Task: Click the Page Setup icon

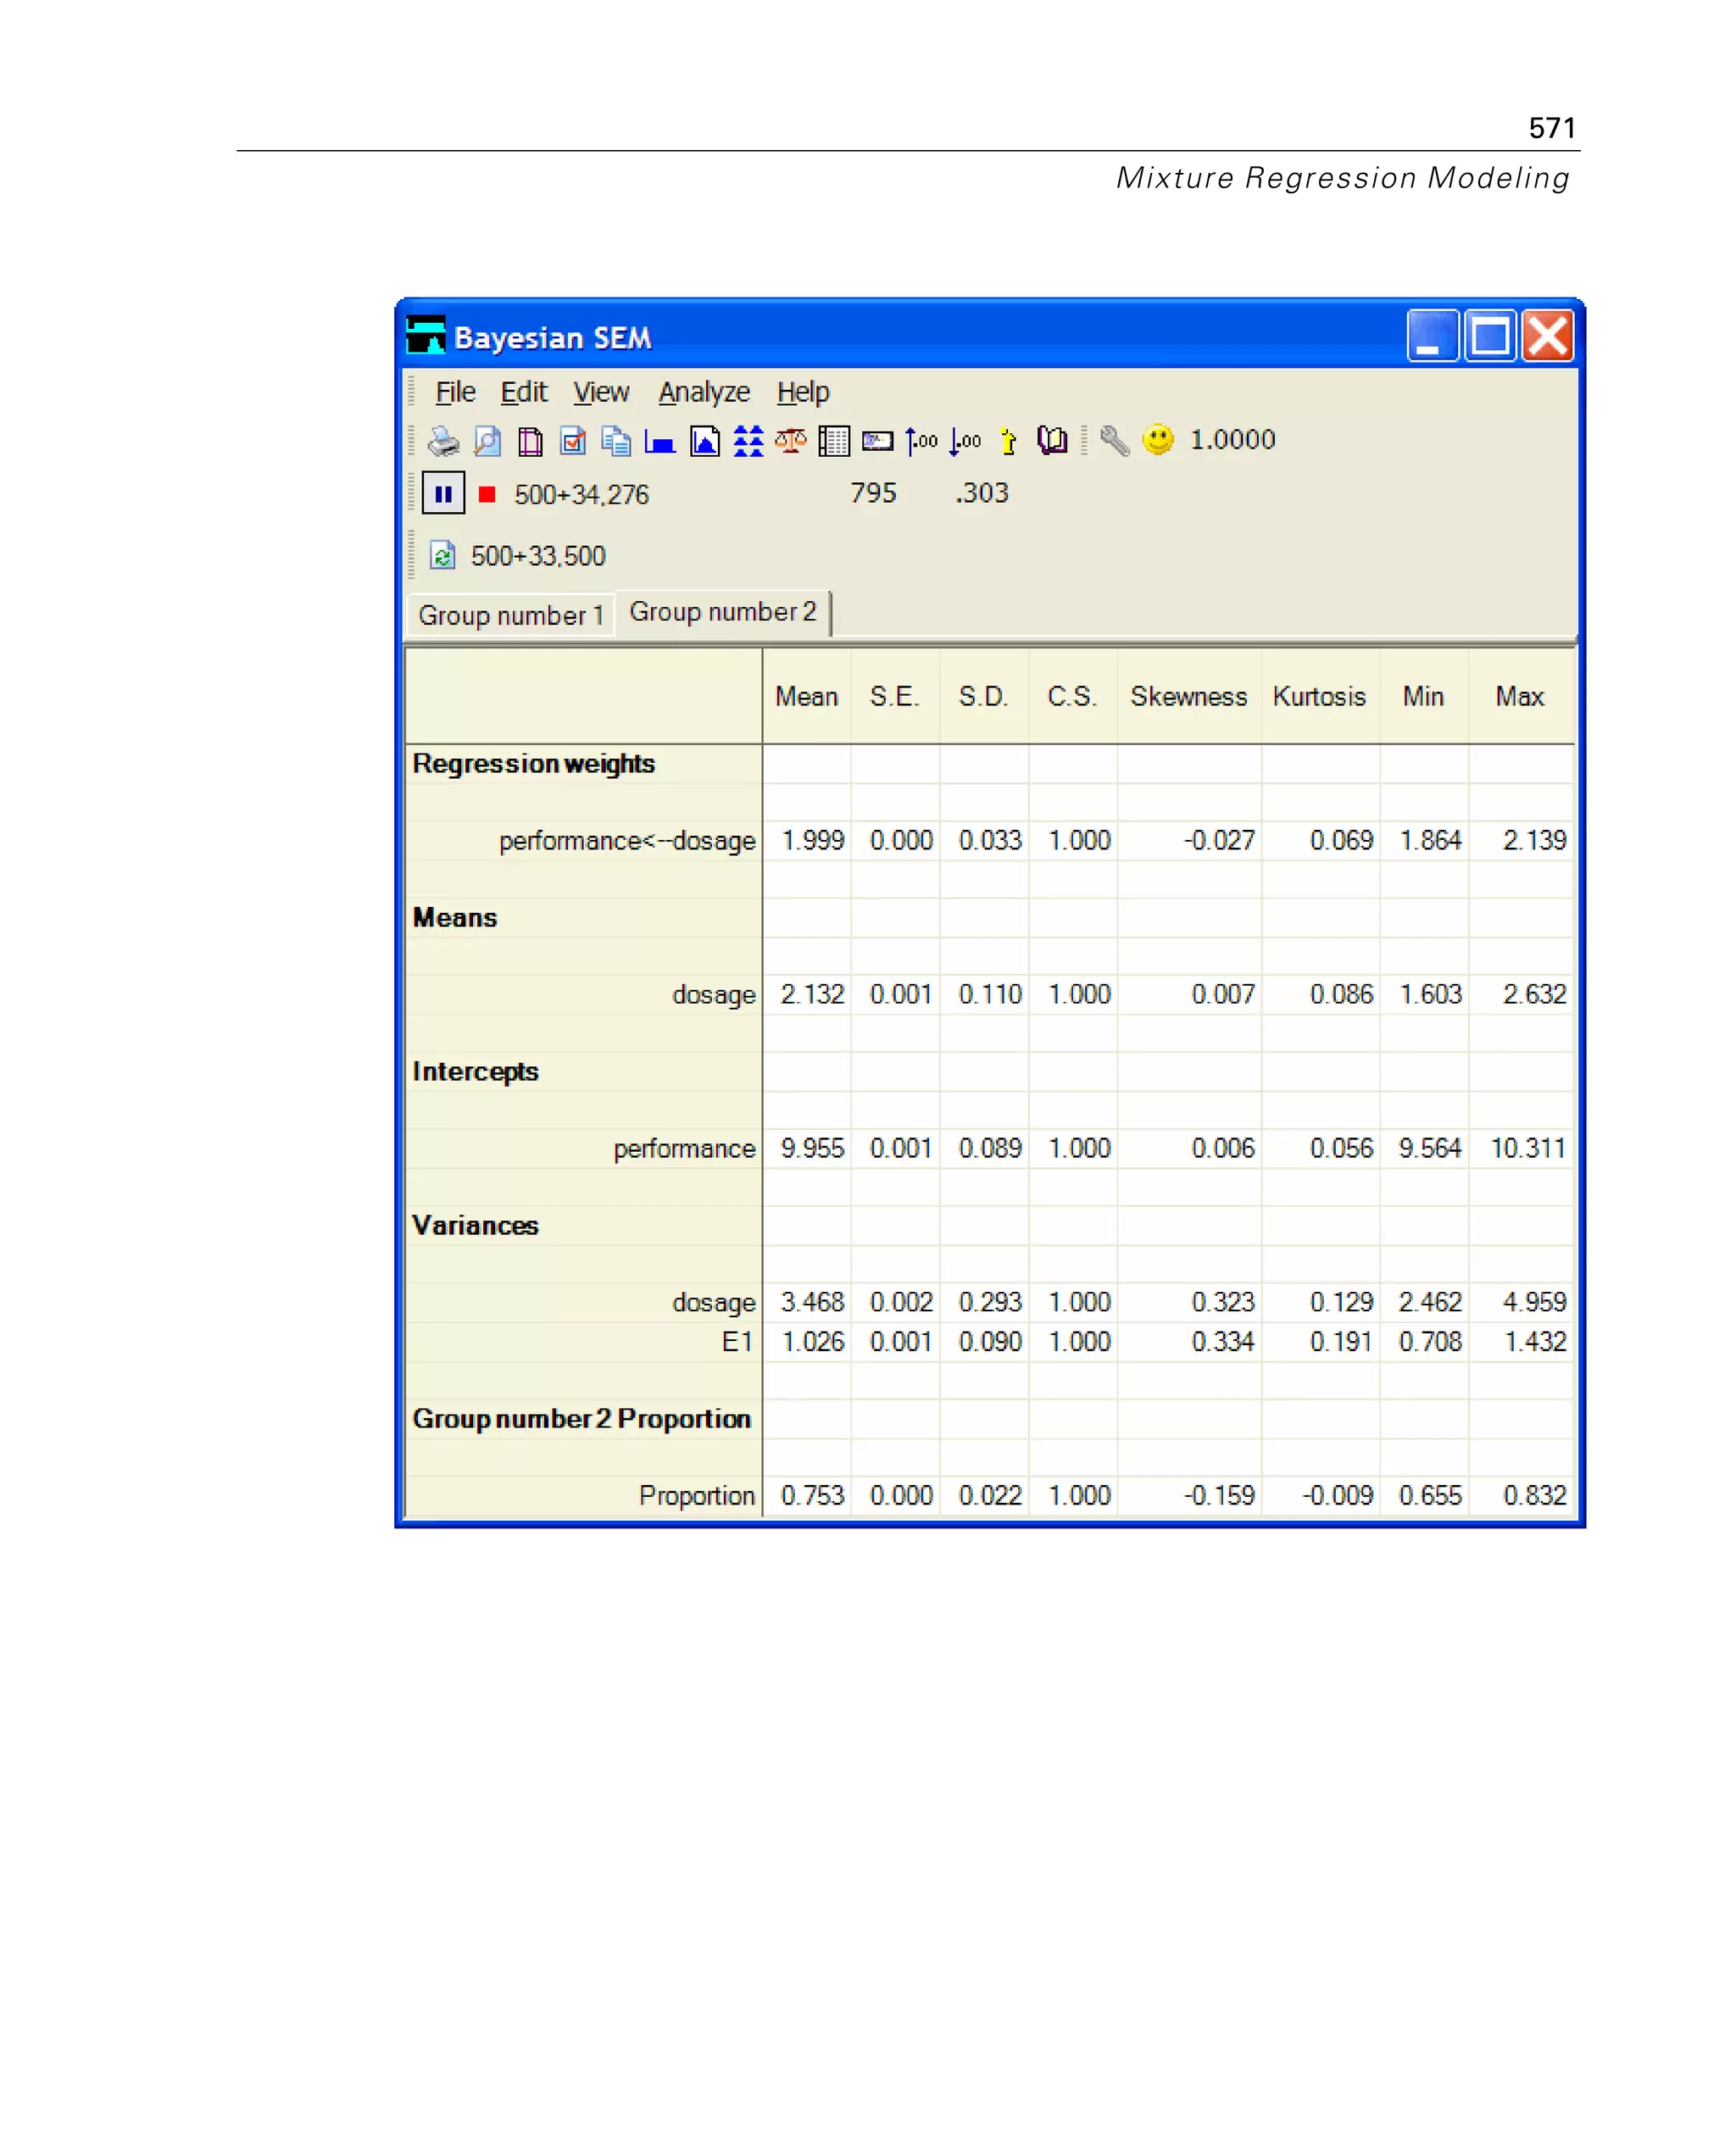Action: 530,441
